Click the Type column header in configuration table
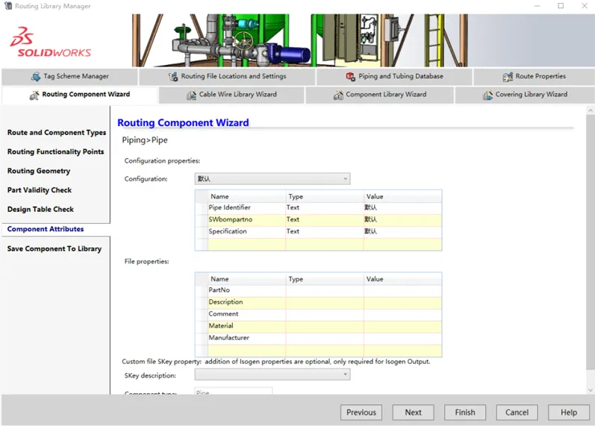 coord(325,196)
